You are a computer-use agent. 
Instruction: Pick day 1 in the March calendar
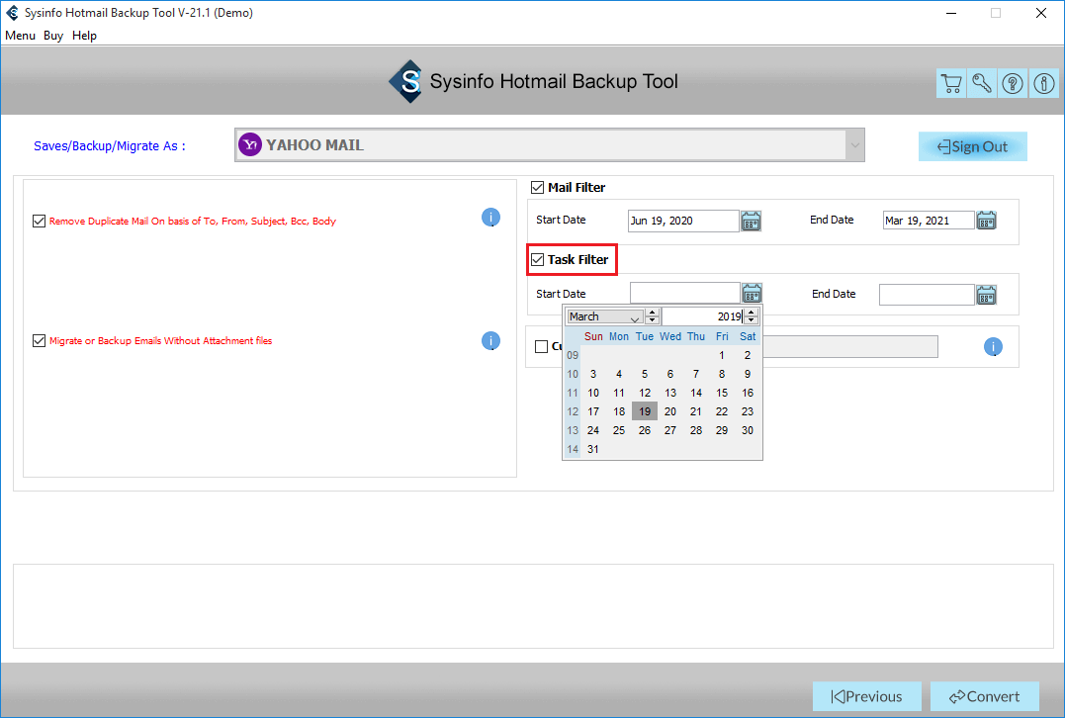coord(721,355)
